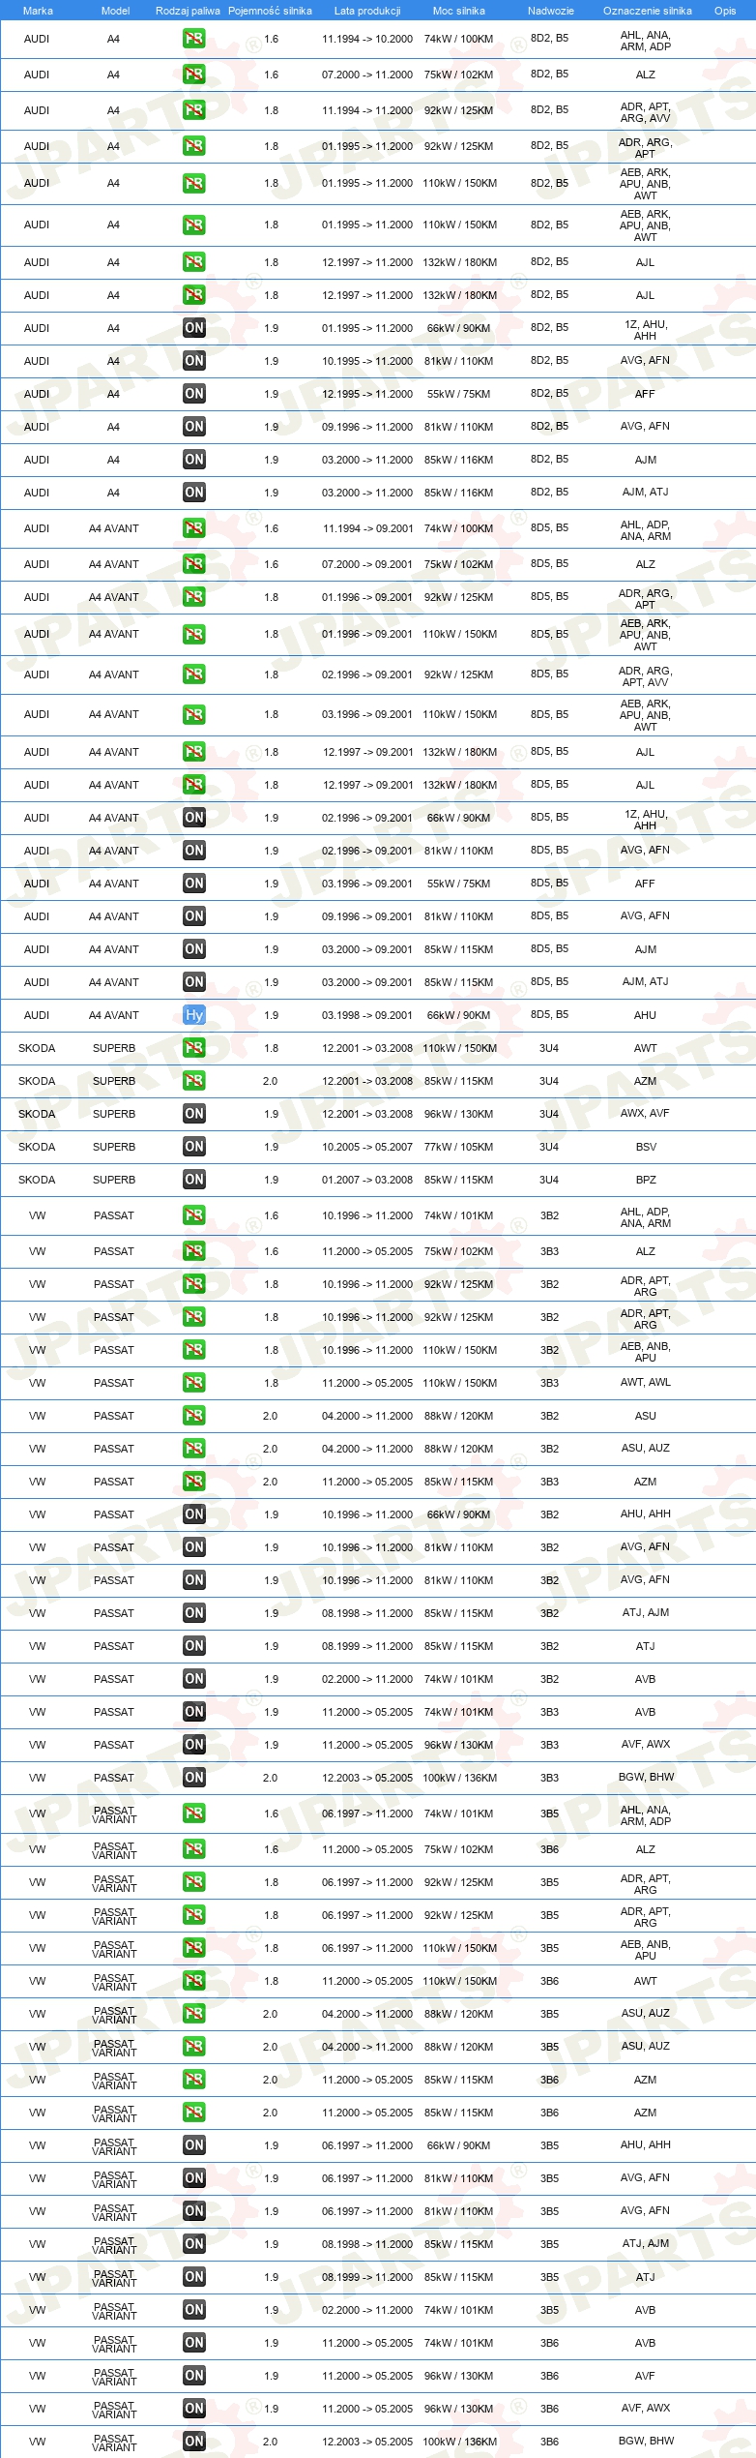Click ON icon in Superb AWX, AVF row
This screenshot has width=756, height=2458.
pyautogui.click(x=194, y=1114)
